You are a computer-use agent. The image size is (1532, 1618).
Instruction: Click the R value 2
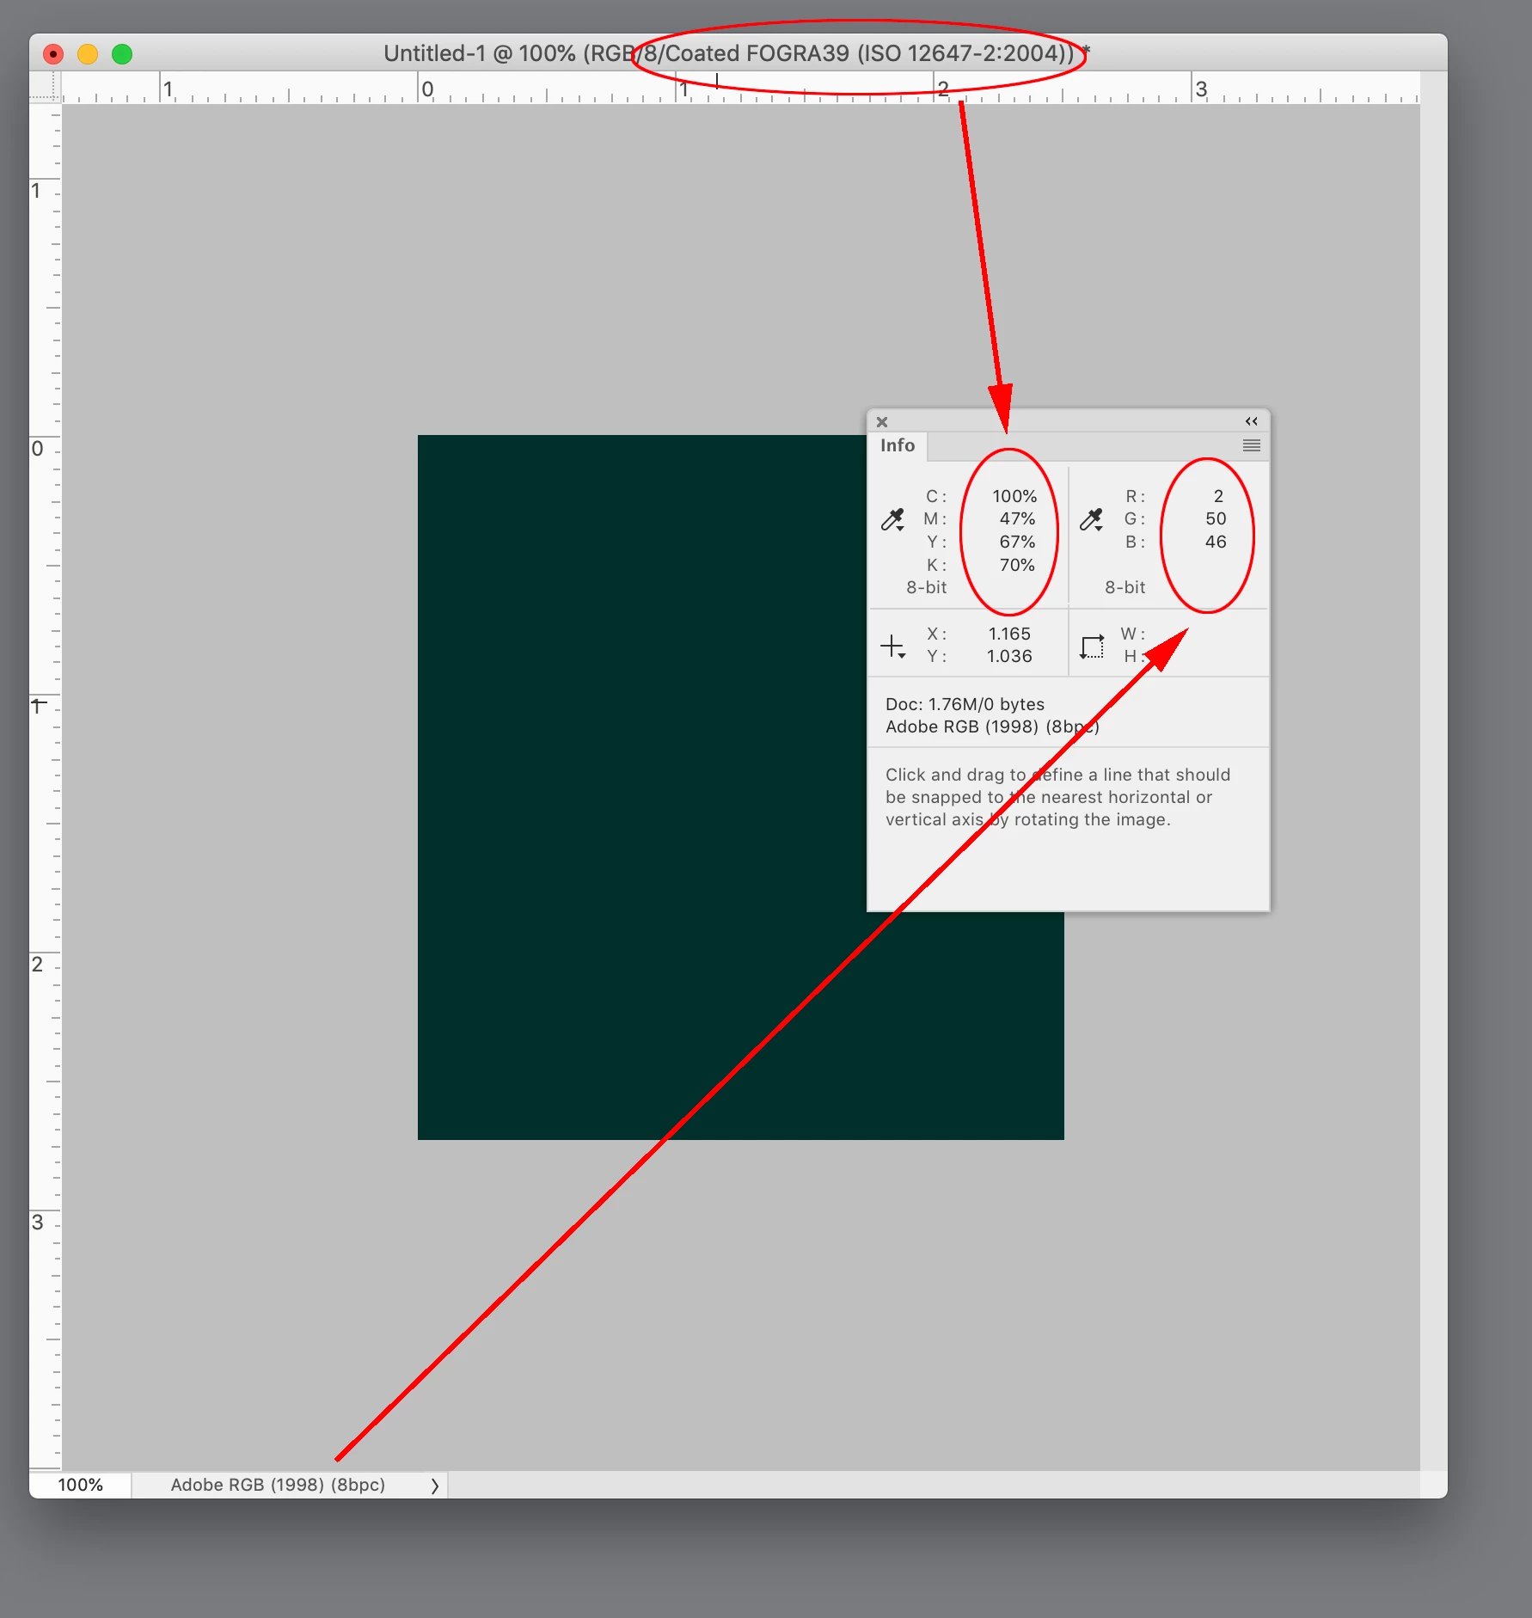point(1218,496)
